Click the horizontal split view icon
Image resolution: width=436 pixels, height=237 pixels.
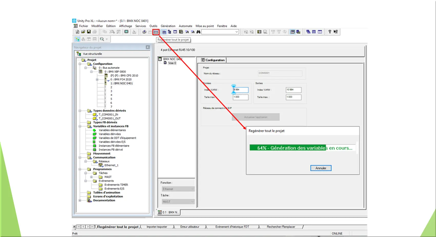(95, 39)
